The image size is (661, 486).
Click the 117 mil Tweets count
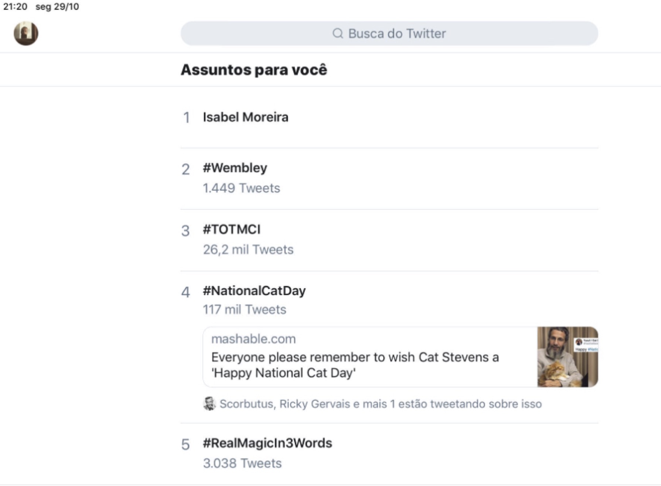click(244, 309)
